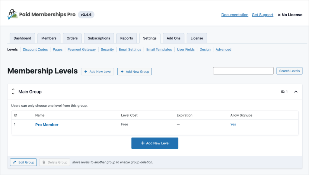This screenshot has height=175, width=309.
Task: Open the Orders tab
Action: 72,38
